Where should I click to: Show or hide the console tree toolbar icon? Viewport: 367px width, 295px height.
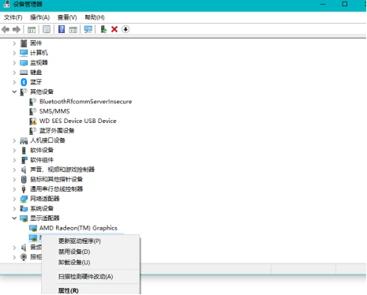point(32,29)
